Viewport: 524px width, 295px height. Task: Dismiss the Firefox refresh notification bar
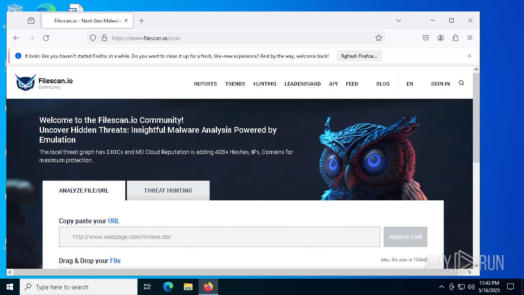(x=470, y=56)
